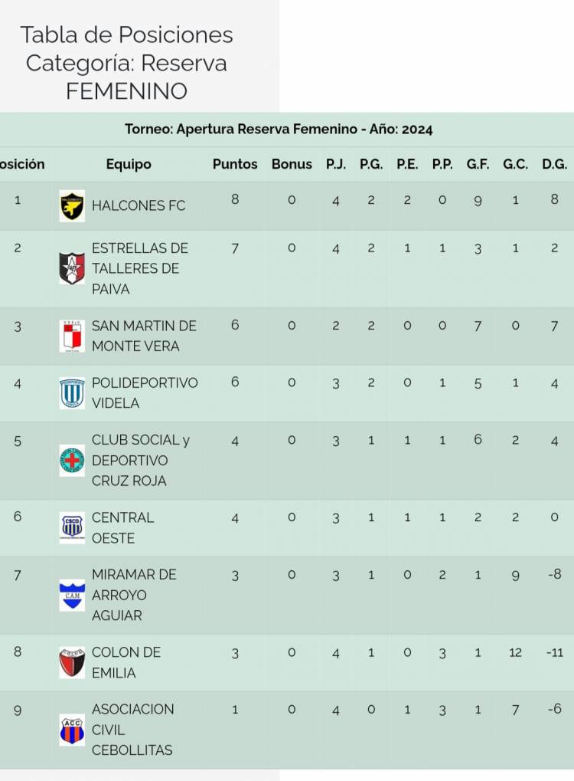
Task: Click the Bonus column header
Action: point(292,164)
